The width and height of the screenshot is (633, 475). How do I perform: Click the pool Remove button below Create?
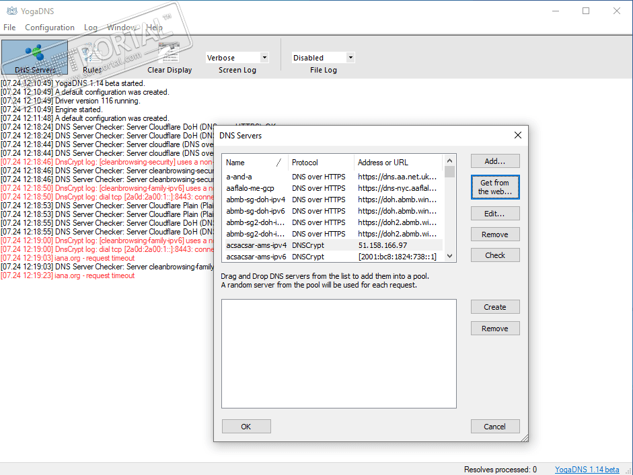[495, 329]
